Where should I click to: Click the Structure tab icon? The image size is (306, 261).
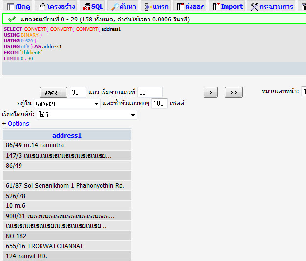click(42, 7)
